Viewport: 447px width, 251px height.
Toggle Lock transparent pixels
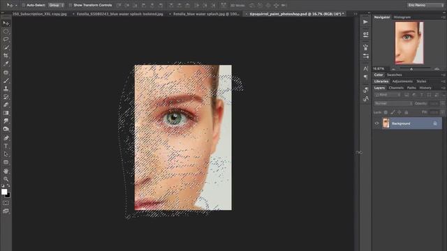click(x=386, y=112)
